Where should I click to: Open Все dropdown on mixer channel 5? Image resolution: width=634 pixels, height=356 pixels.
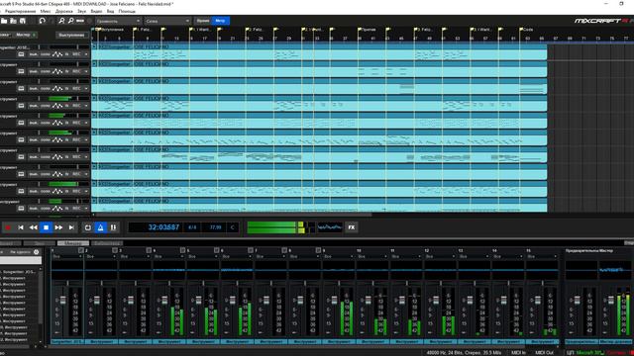click(203, 256)
